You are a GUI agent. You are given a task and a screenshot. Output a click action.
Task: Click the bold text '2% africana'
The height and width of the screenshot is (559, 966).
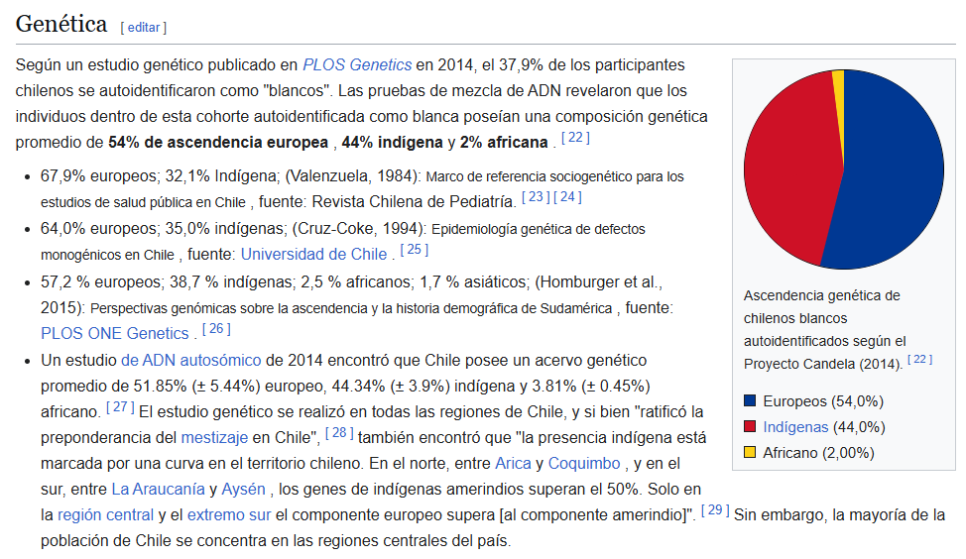click(503, 142)
